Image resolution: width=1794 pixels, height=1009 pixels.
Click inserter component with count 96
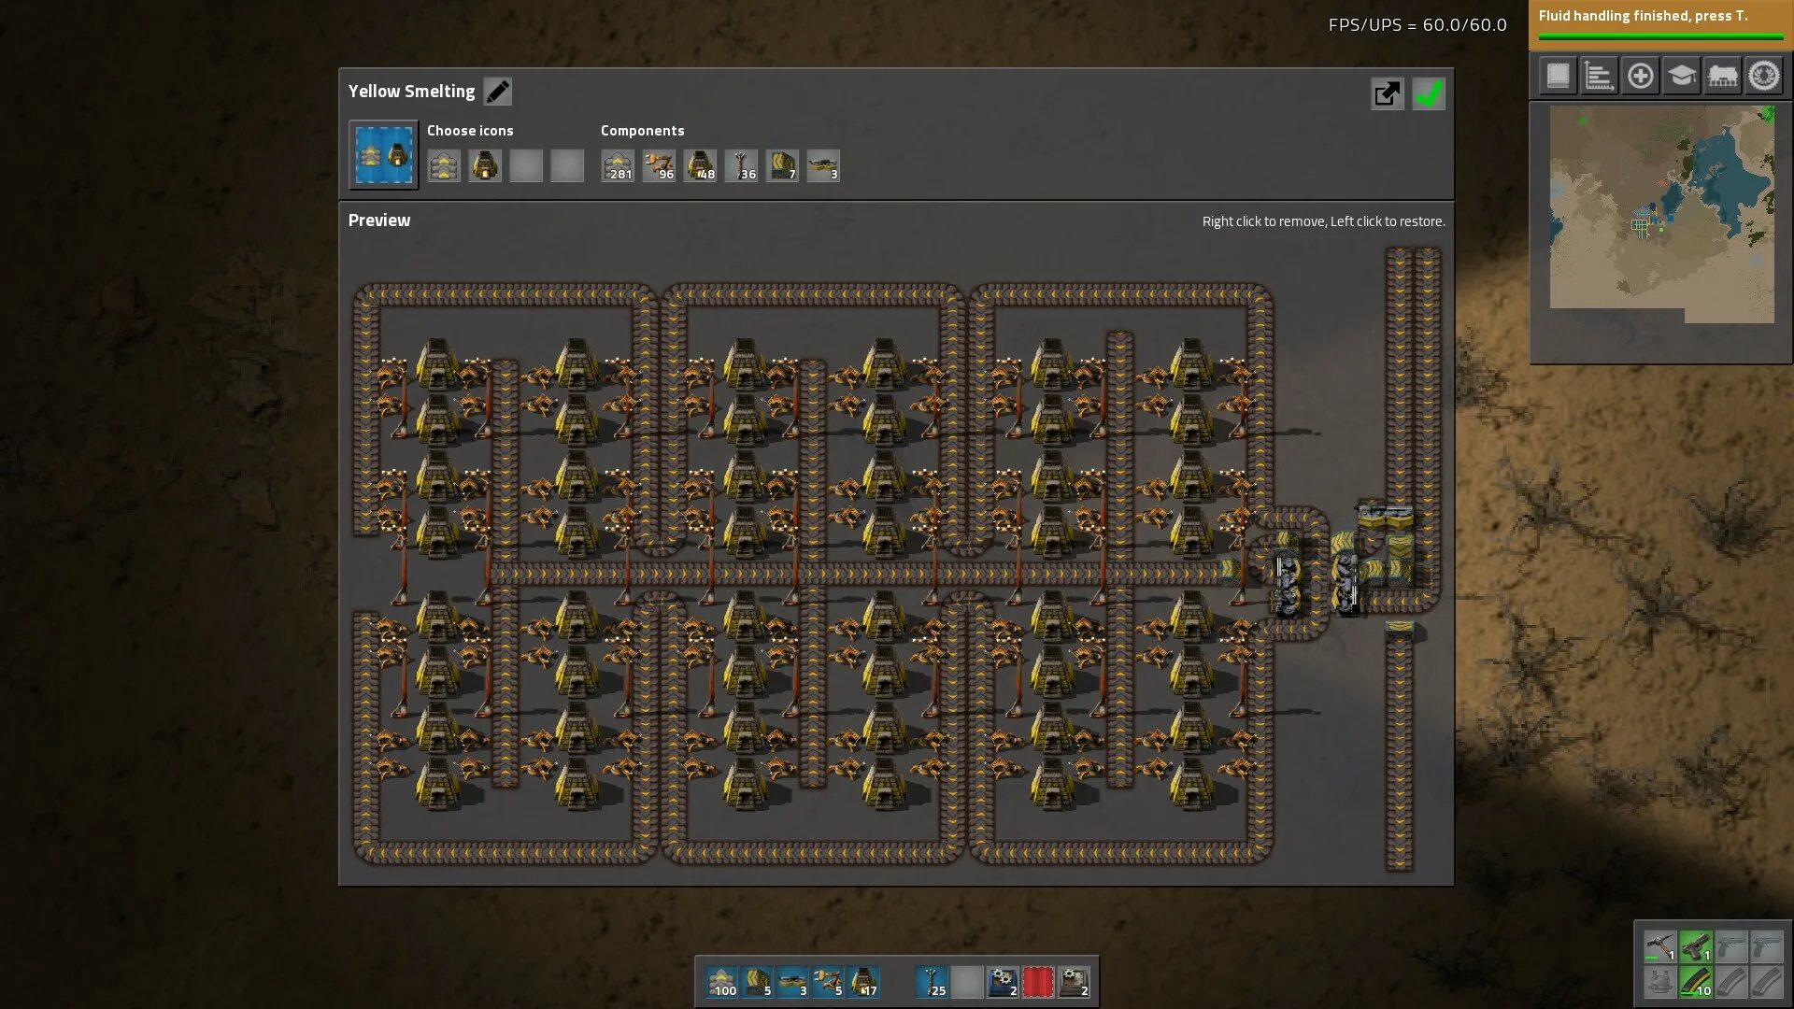click(659, 166)
